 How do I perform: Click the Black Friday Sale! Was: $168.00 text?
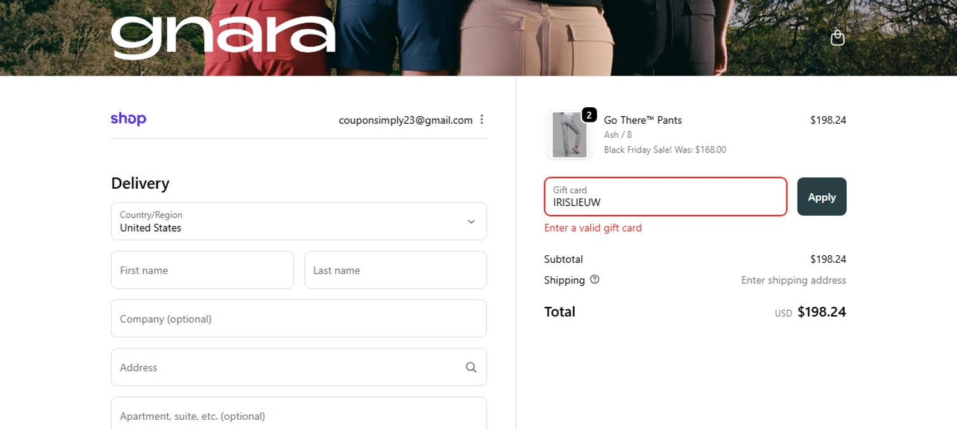(x=665, y=150)
